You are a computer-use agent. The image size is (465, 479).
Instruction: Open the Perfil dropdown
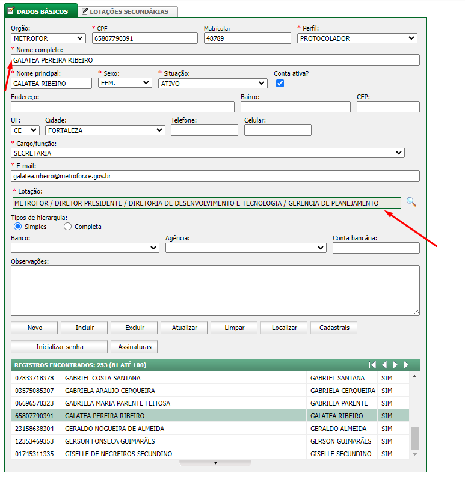[357, 38]
